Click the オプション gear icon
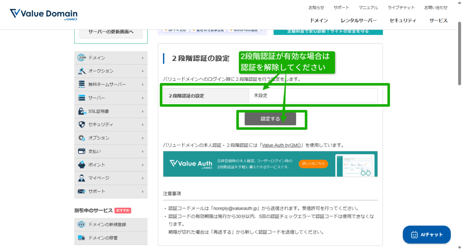 tap(81, 138)
